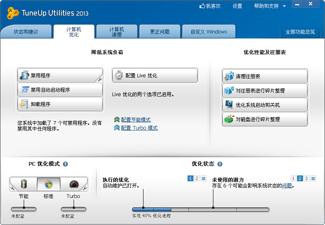Click the stopwatch icon for Live 优化
Viewport: 325px width, 225px height.
point(119,75)
